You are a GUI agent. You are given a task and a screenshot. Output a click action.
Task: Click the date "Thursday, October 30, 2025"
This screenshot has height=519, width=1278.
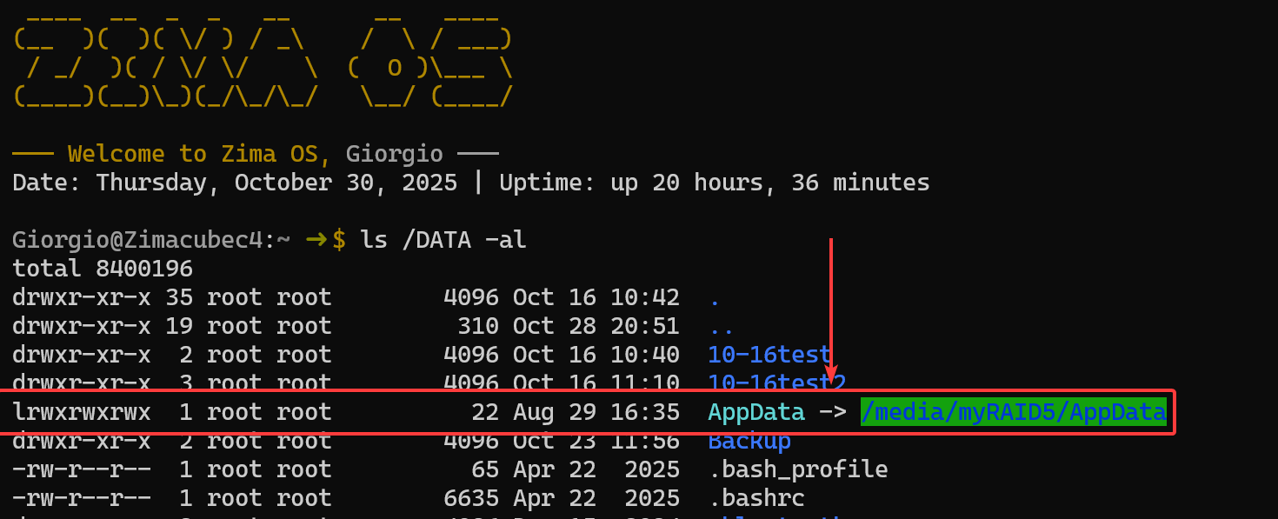[276, 183]
